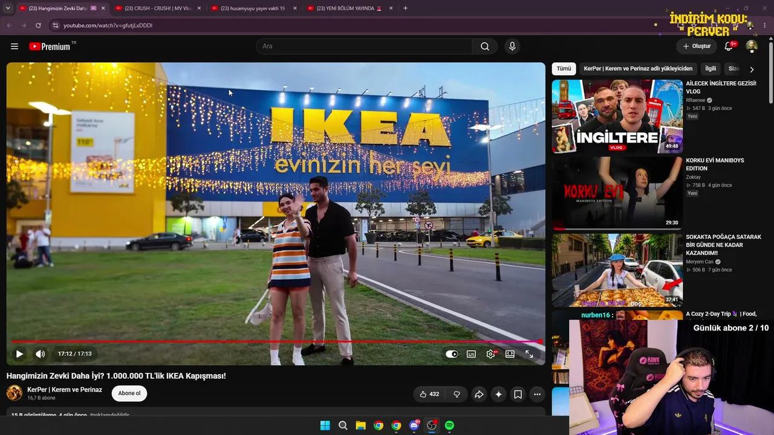The width and height of the screenshot is (774, 435).
Task: Open the Meryem Can channel name
Action: (x=700, y=262)
